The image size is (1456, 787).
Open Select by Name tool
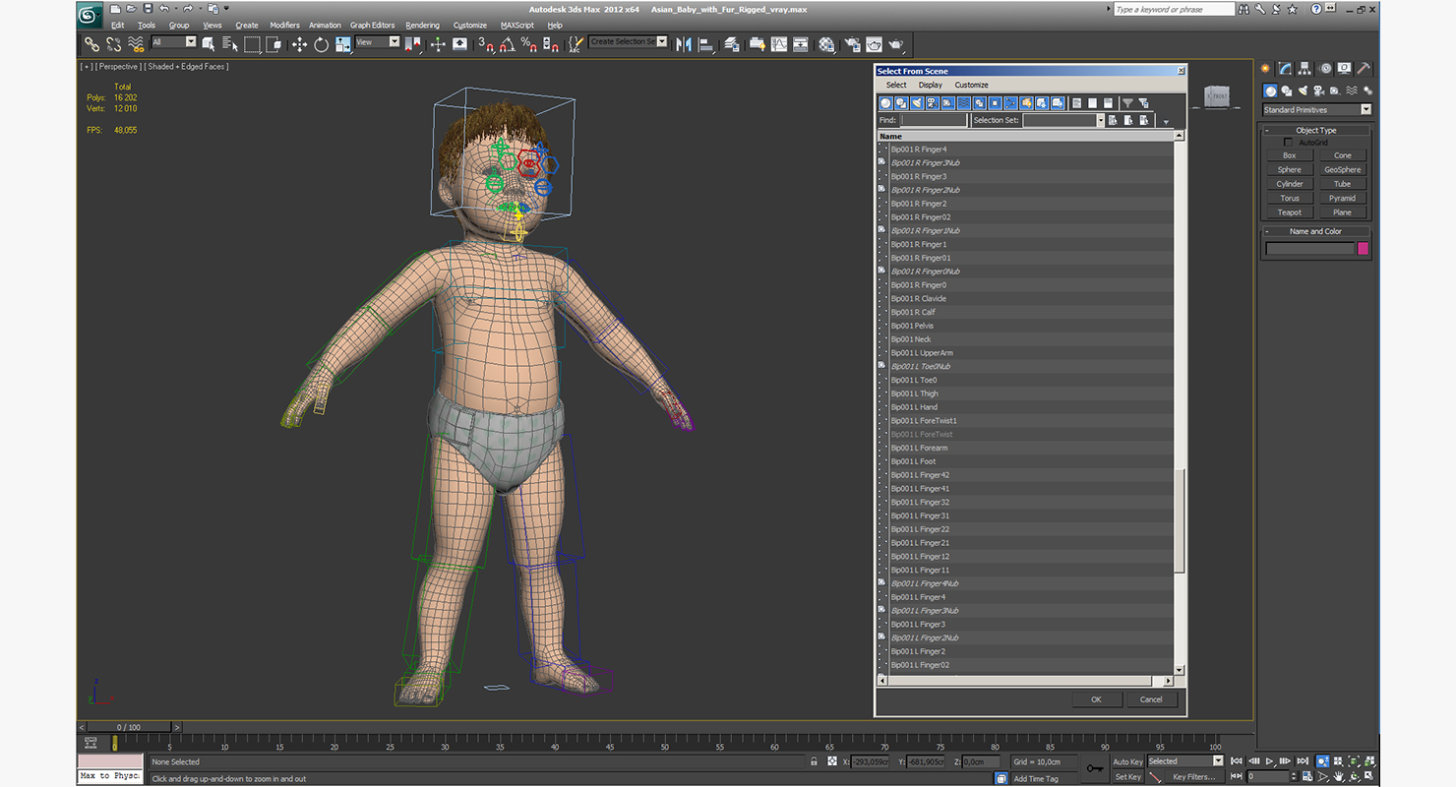click(230, 44)
